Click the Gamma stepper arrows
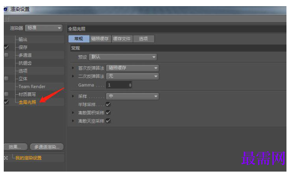This screenshot has height=173, width=294. [130, 85]
